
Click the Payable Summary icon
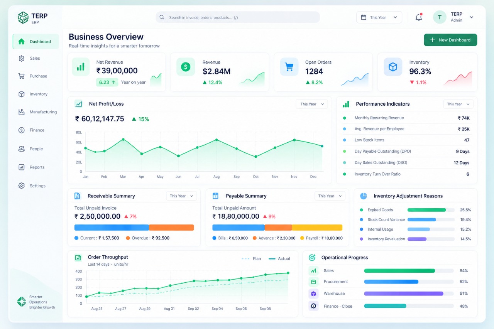click(x=215, y=196)
